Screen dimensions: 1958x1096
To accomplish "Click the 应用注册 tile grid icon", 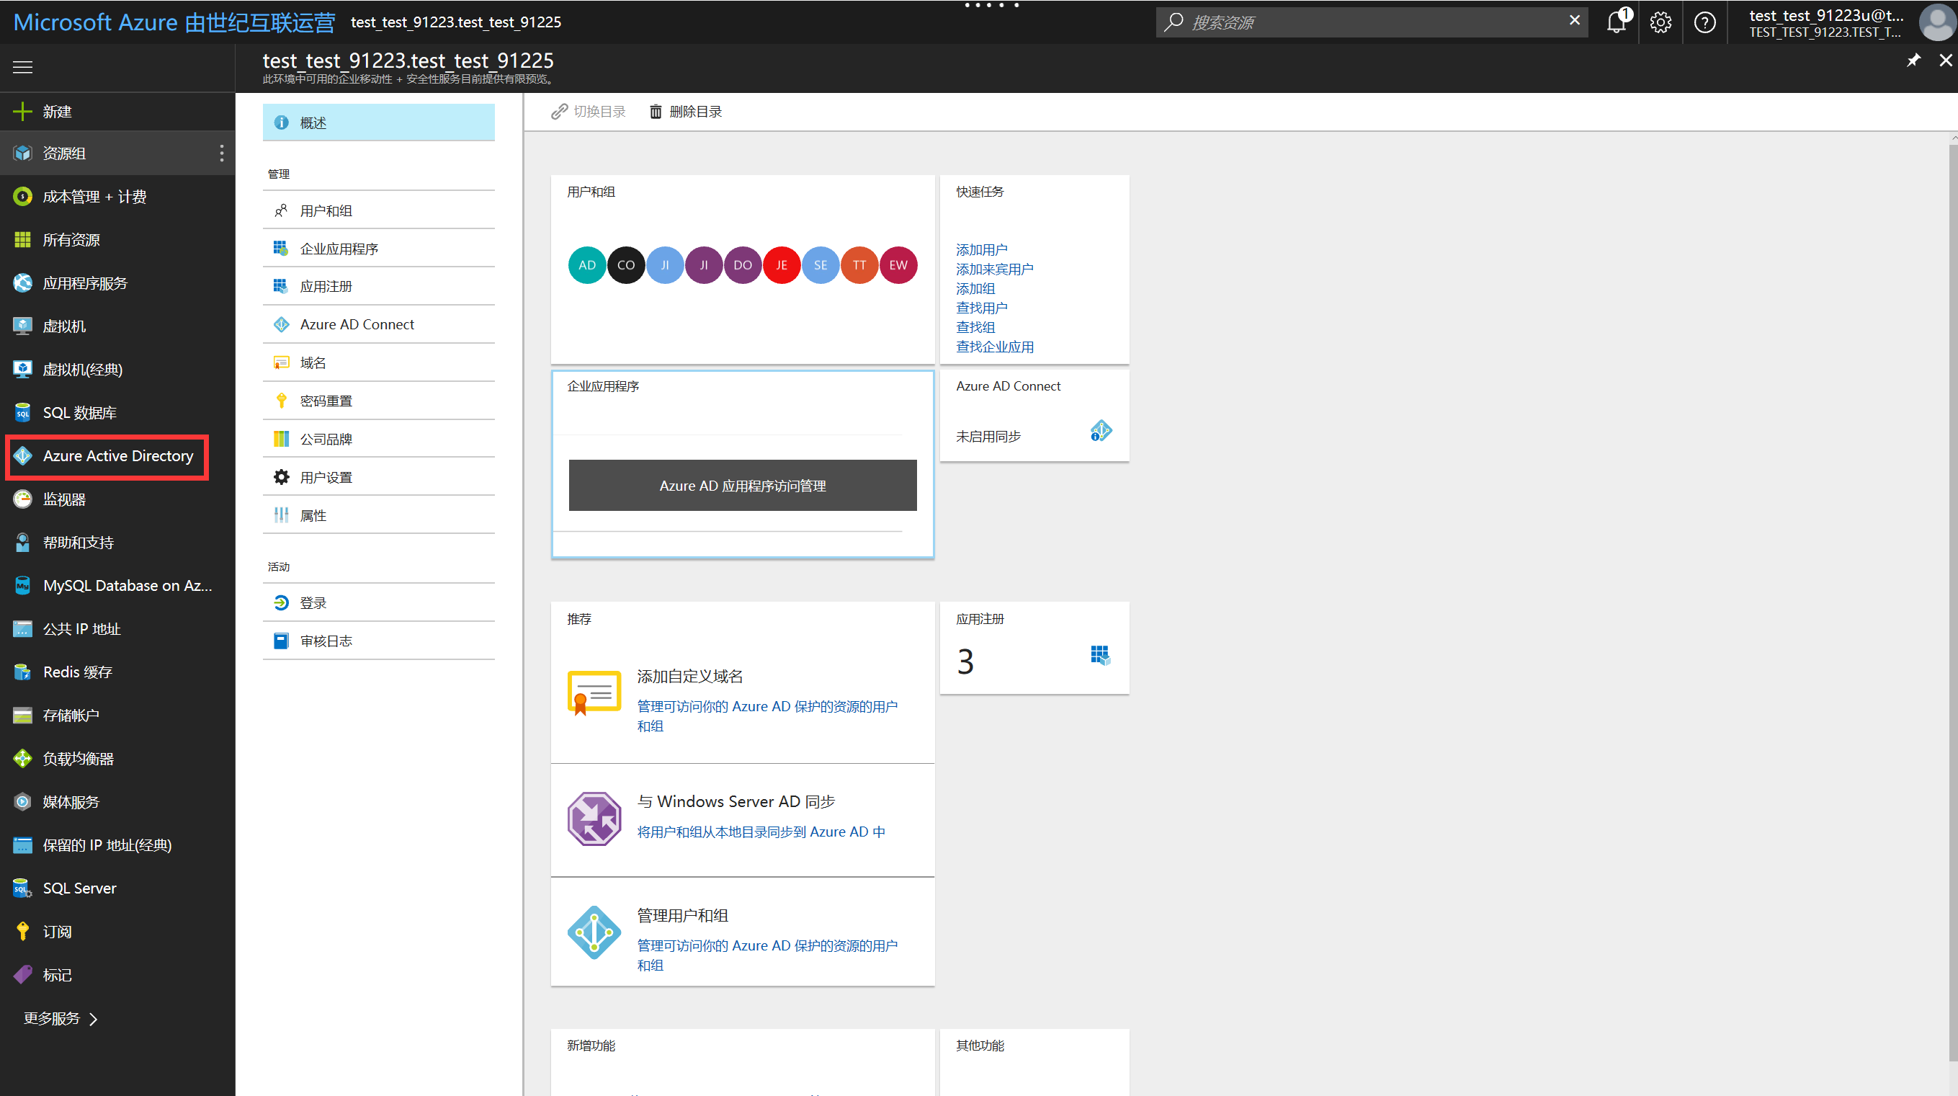I will click(1099, 655).
